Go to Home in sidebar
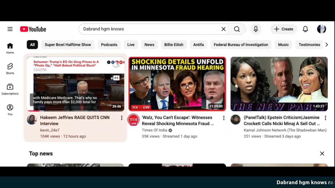 click(10, 48)
